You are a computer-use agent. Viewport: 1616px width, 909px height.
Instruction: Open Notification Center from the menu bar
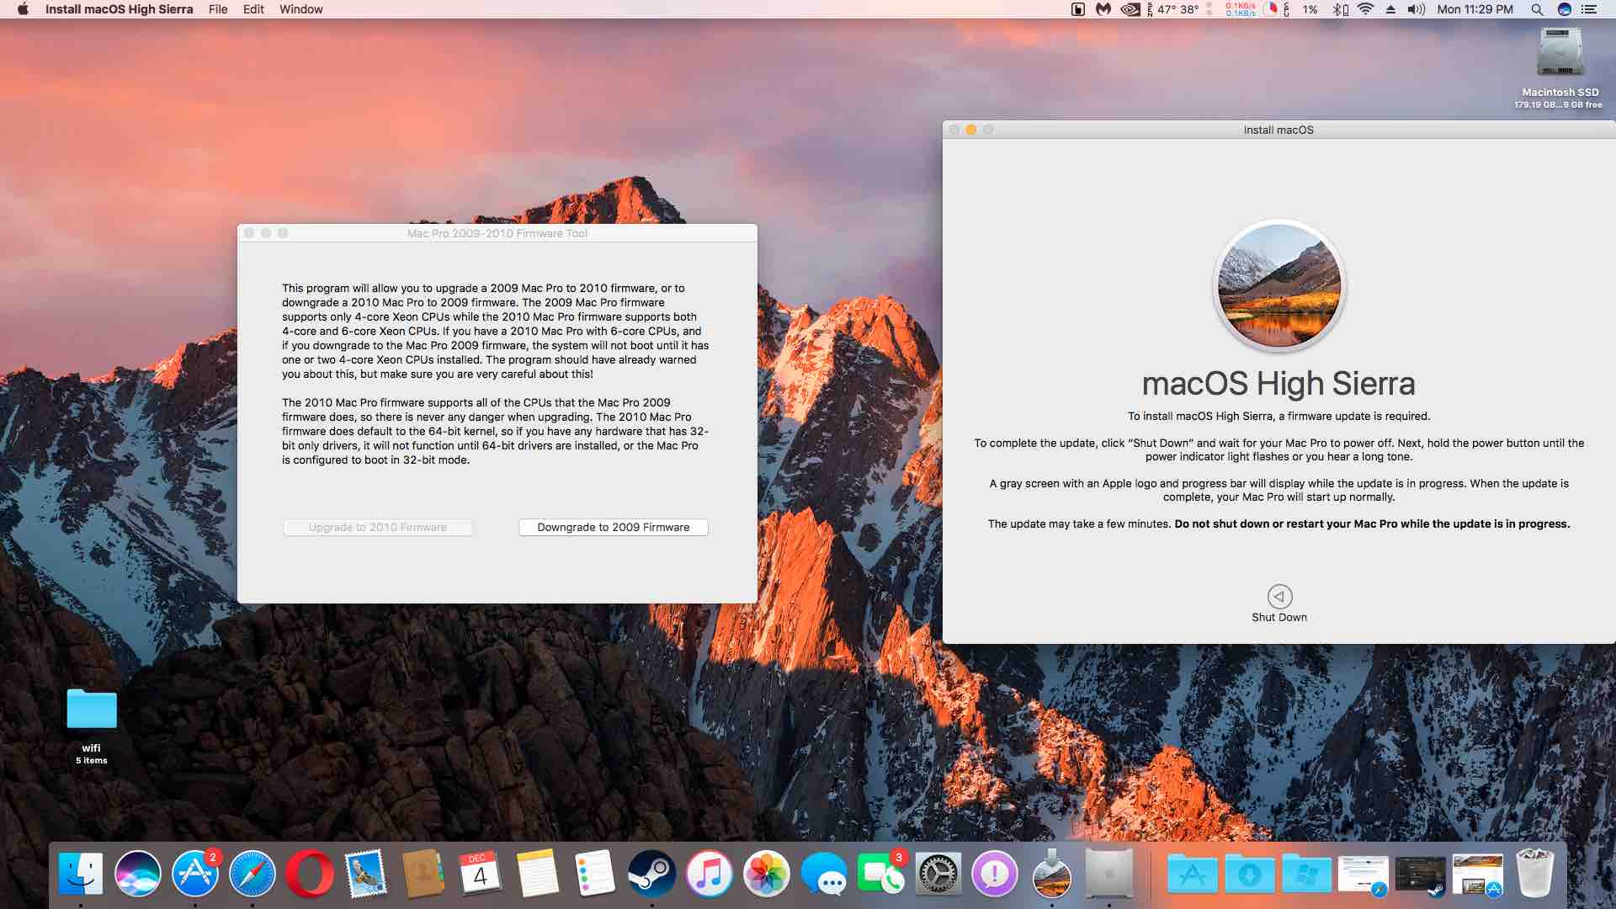tap(1590, 9)
